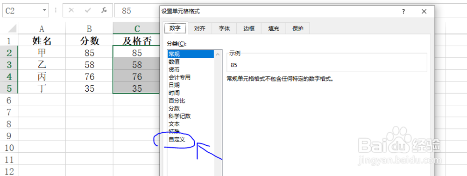Image resolution: width=467 pixels, height=176 pixels.
Task: Expand the Name Box dropdown arrow
Action: click(x=44, y=10)
